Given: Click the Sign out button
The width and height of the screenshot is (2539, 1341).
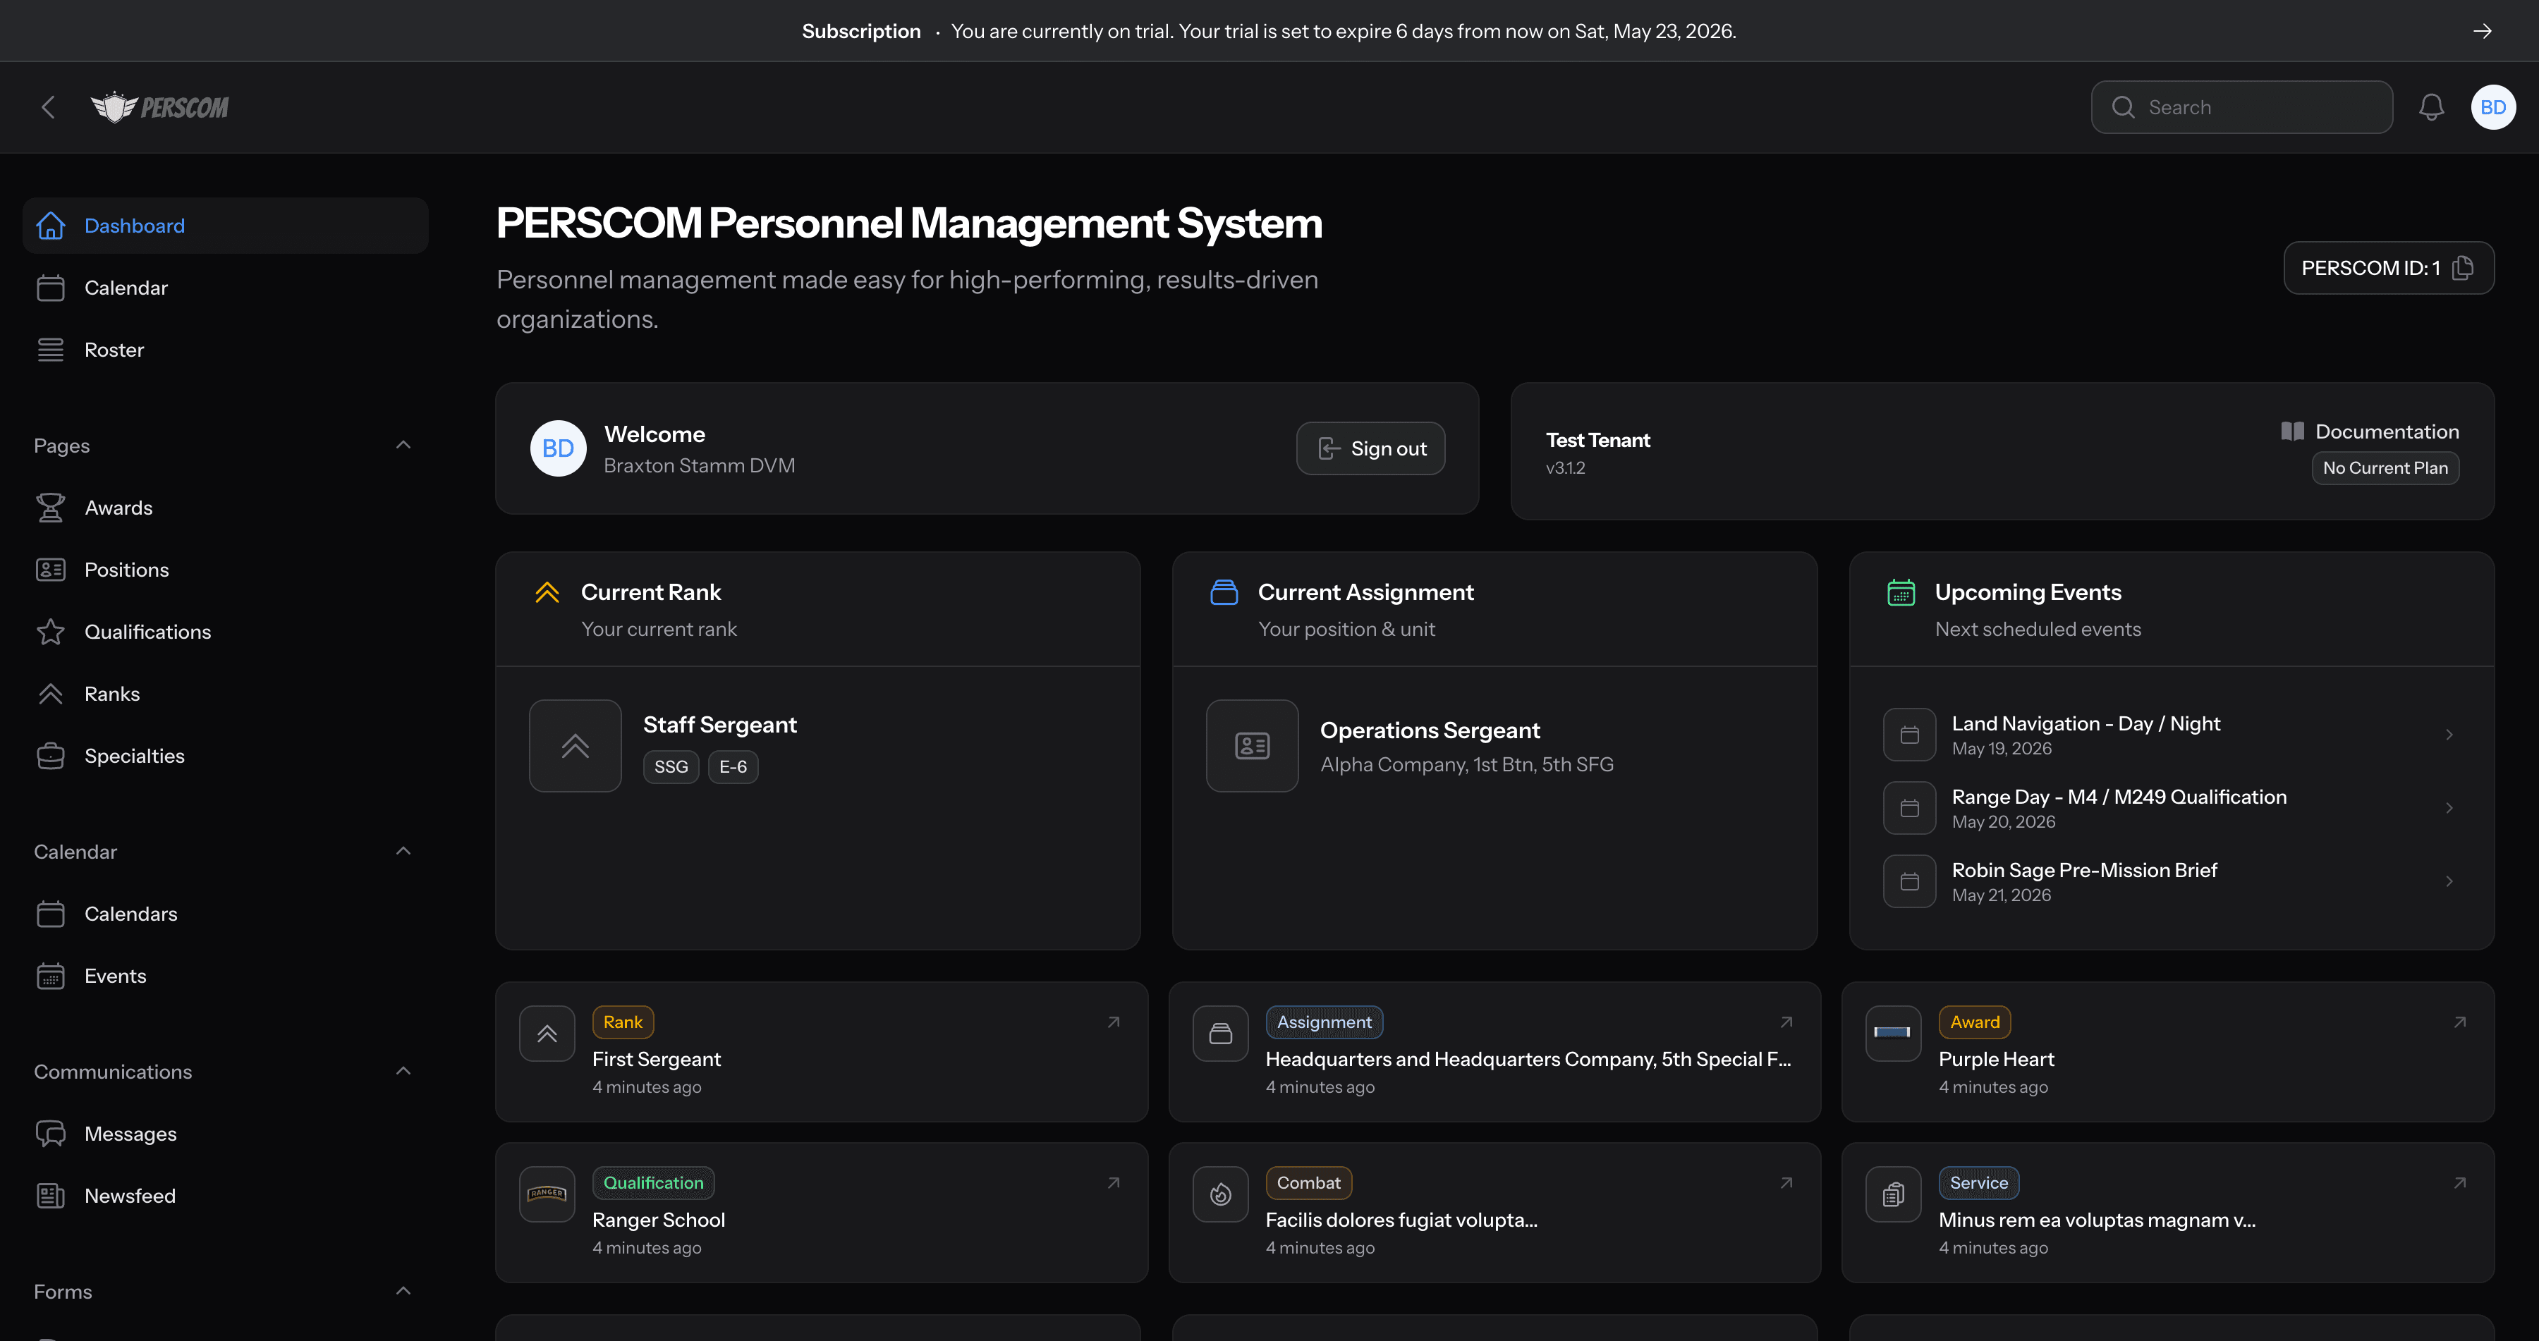Looking at the screenshot, I should [x=1371, y=448].
